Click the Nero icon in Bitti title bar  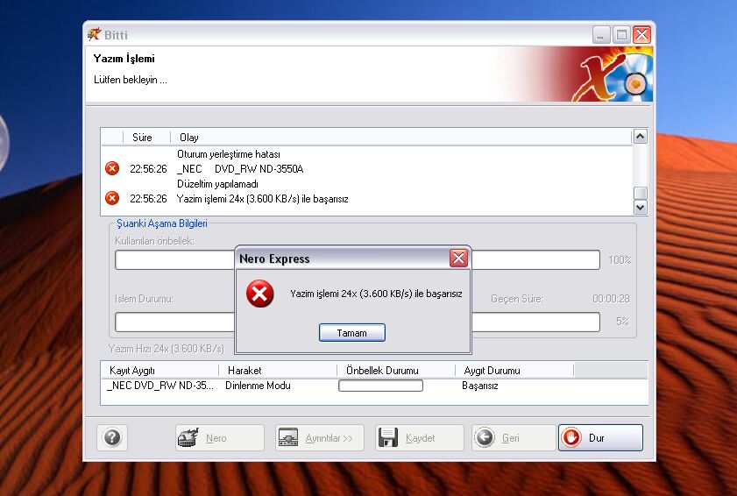pyautogui.click(x=94, y=34)
